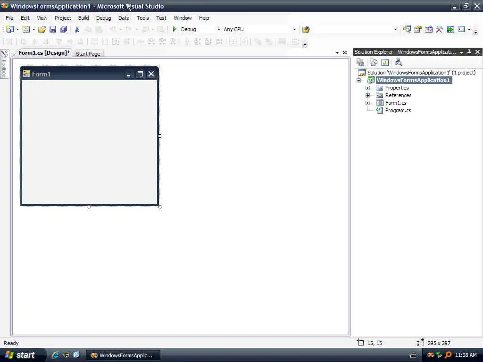Start debugging with the green play icon

pos(175,29)
